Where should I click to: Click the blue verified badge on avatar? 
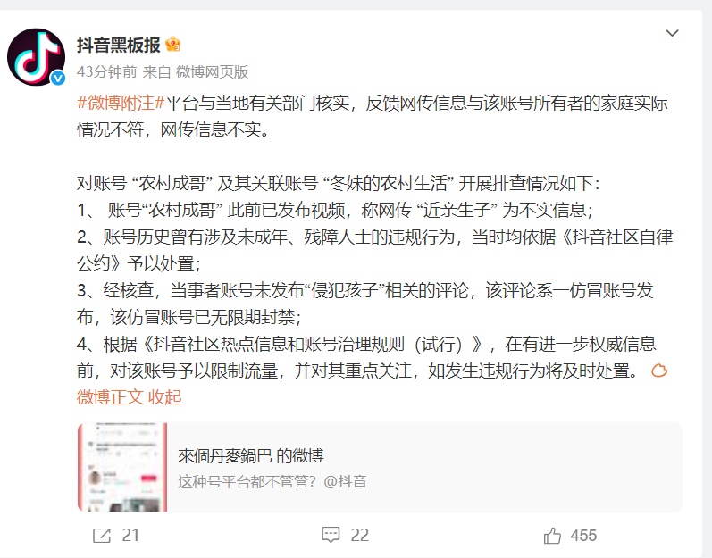click(x=58, y=78)
